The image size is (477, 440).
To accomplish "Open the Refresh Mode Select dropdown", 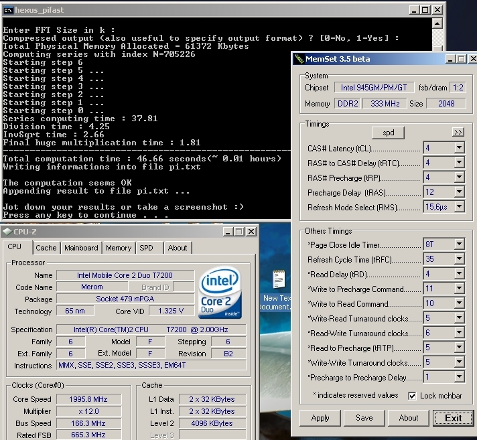I will pyautogui.click(x=459, y=207).
